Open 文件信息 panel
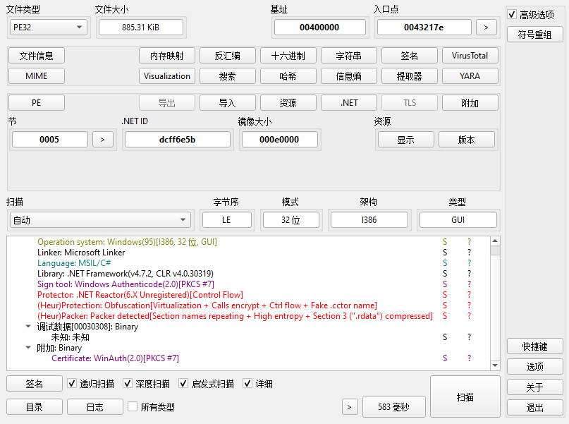Image resolution: width=569 pixels, height=424 pixels. (x=36, y=56)
